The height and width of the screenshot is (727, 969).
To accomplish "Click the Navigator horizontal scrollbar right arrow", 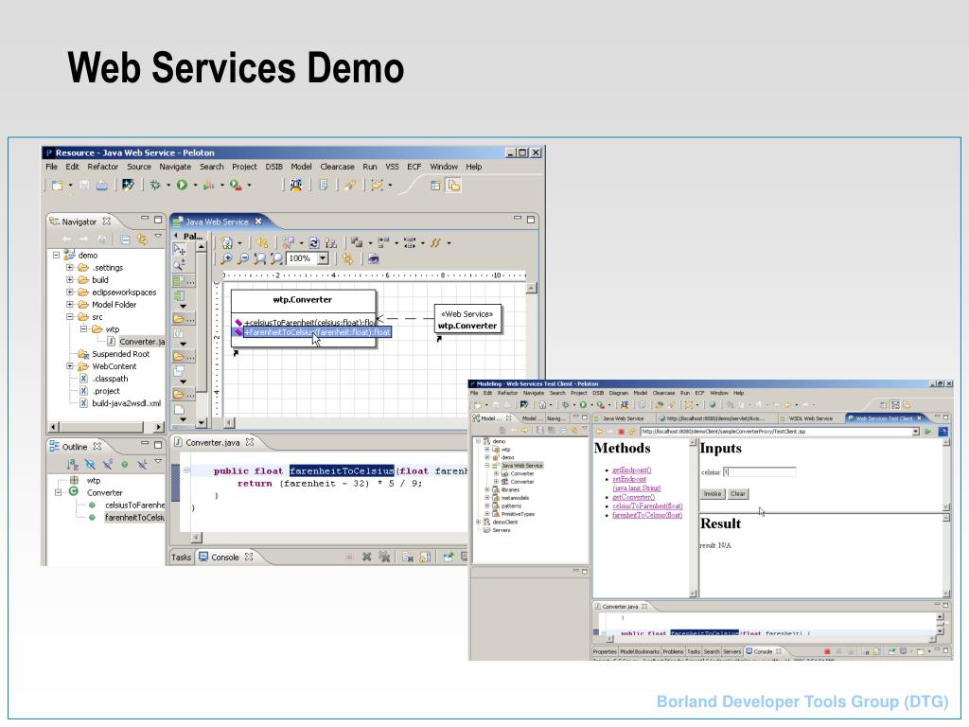I will tap(158, 427).
